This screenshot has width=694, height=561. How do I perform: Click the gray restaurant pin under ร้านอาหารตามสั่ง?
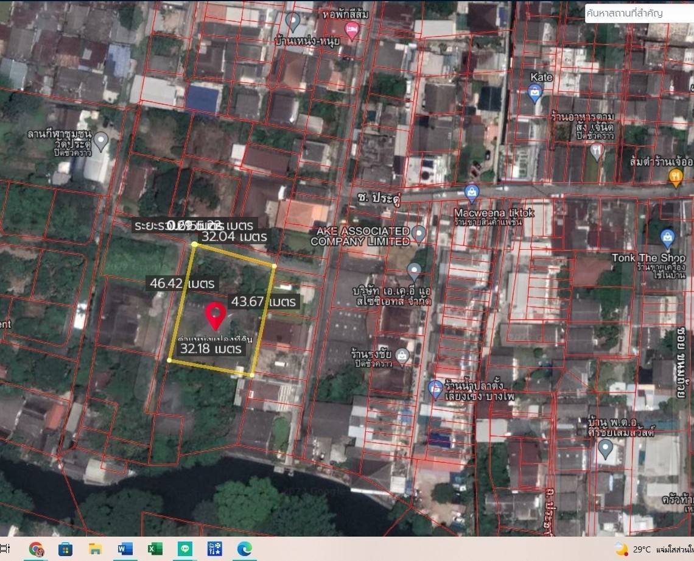[597, 150]
